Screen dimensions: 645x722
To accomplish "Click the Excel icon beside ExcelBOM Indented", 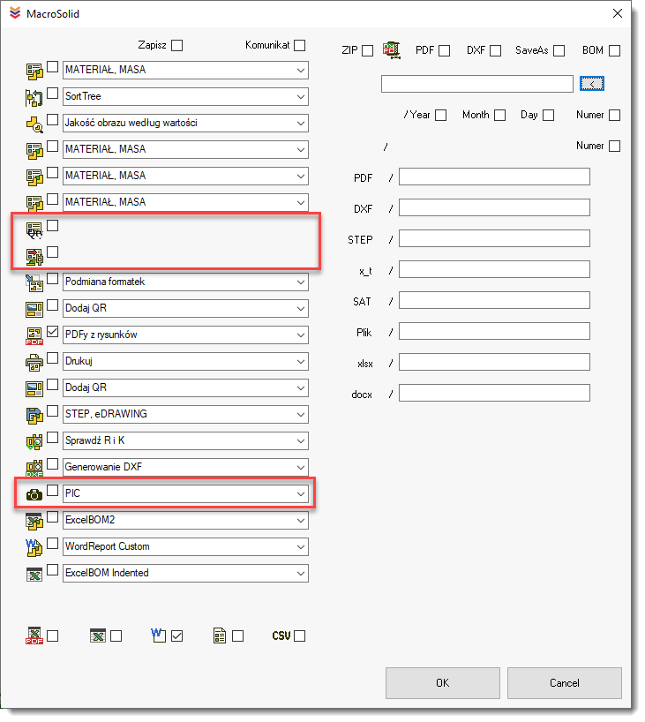I will tap(34, 574).
